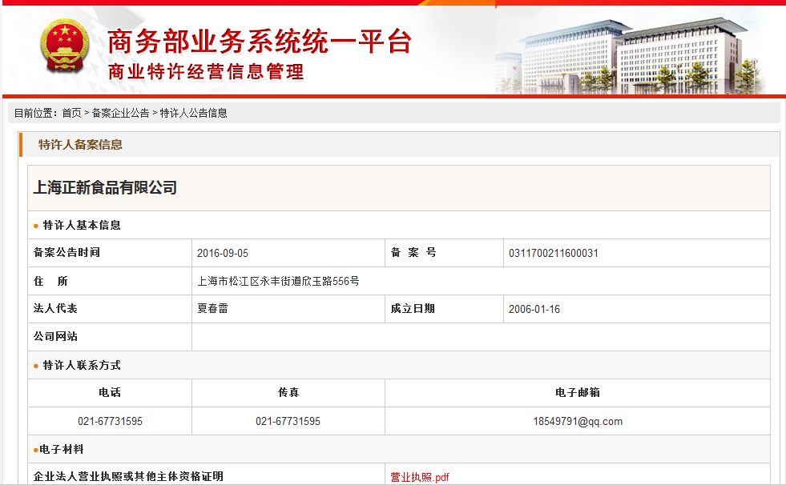
Task: Click the 特许人联系方式 section heading
Action: coord(82,366)
